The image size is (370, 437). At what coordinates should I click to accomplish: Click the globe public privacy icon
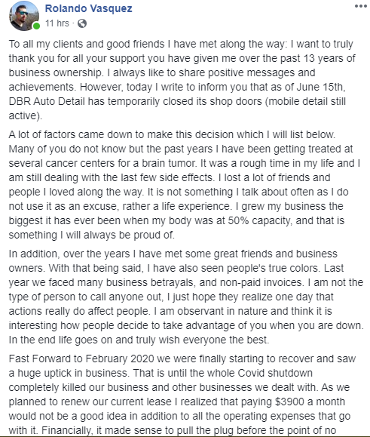tap(82, 23)
